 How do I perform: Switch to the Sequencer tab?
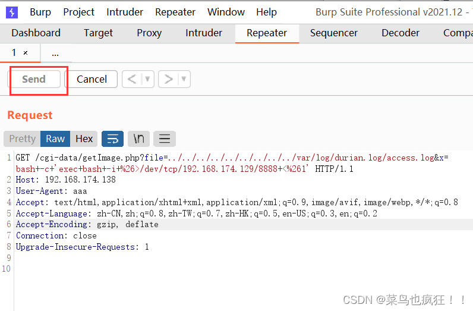pos(334,33)
